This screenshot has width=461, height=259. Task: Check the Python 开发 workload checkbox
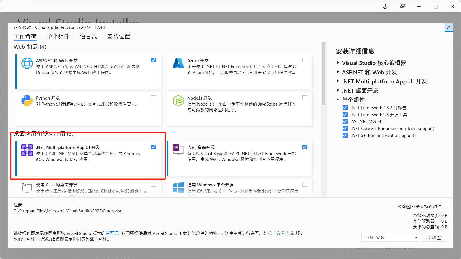tap(154, 98)
